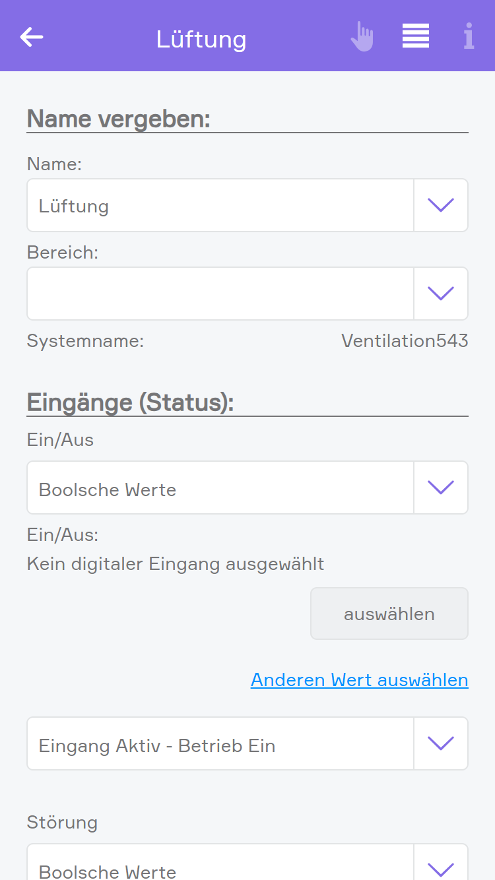Click the chevron beside the Name field
This screenshot has height=880, width=495.
441,205
